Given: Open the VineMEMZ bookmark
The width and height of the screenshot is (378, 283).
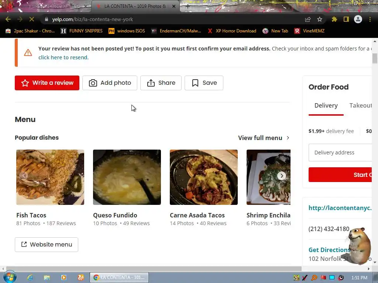Looking at the screenshot, I should tap(309, 31).
